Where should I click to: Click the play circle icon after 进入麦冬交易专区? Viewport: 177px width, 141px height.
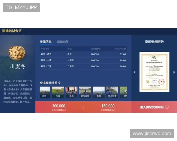pyautogui.click(x=167, y=107)
